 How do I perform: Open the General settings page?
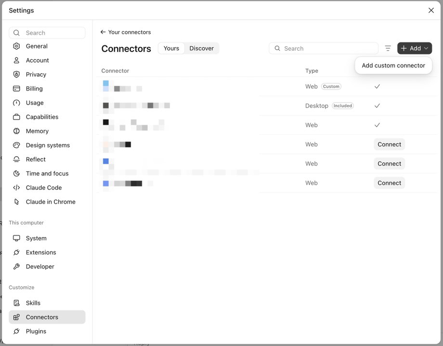click(47, 46)
